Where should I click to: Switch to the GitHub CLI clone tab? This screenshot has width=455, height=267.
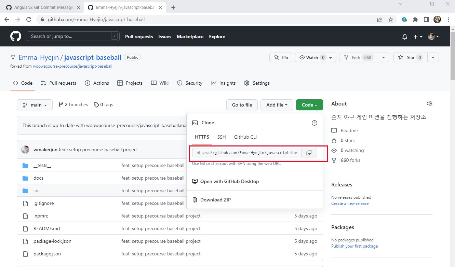245,137
